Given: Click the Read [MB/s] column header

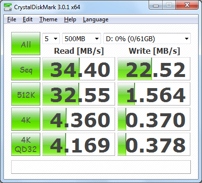Looking at the screenshot, I should pos(79,51).
